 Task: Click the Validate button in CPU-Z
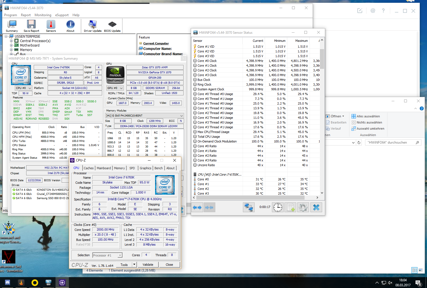[148, 265]
